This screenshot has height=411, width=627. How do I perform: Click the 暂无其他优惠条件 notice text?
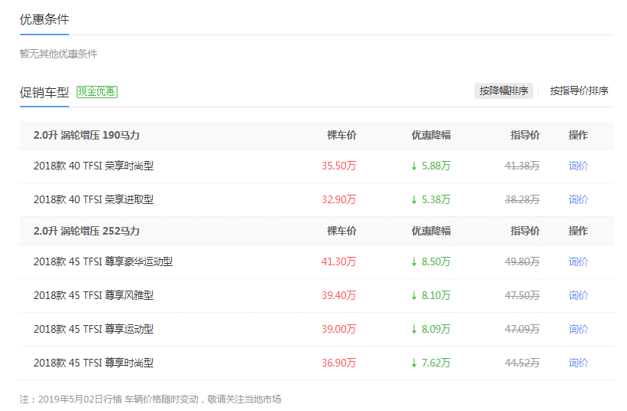coord(58,54)
